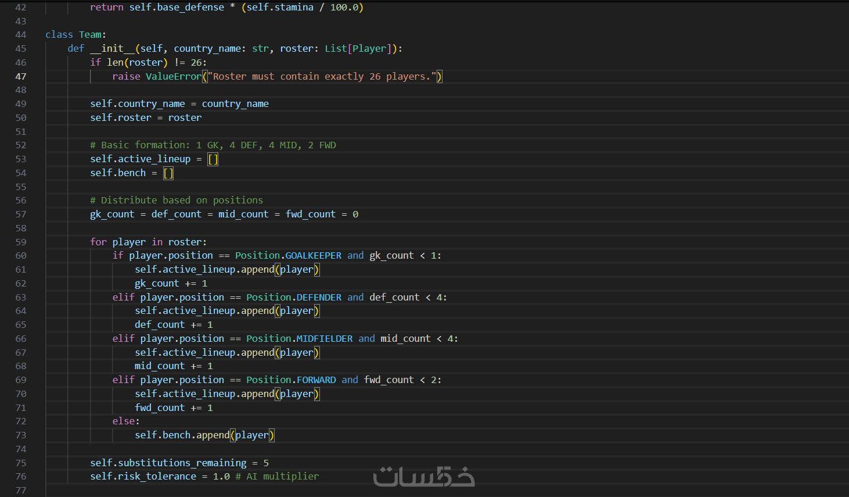The height and width of the screenshot is (497, 849).
Task: Click 'for player in roster:' loop header
Action: 149,242
